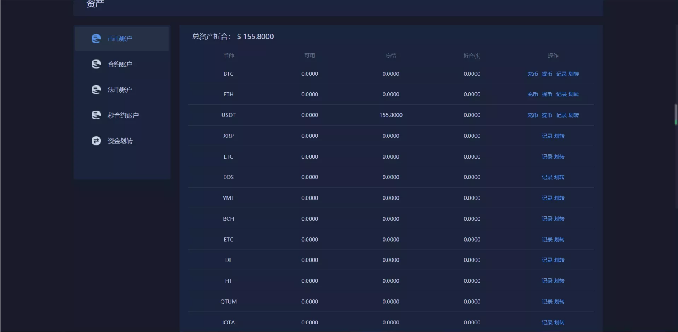Open 记录 for ETH
Viewport: 678px width, 332px height.
561,95
